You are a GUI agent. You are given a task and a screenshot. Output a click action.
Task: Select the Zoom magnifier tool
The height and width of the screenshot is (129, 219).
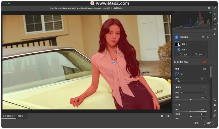(x=215, y=100)
